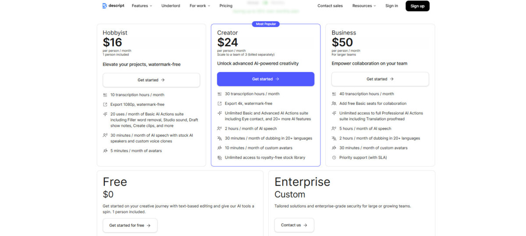
Task: Click the transcription hours icon in Hobbyist plan
Action: [x=105, y=95]
